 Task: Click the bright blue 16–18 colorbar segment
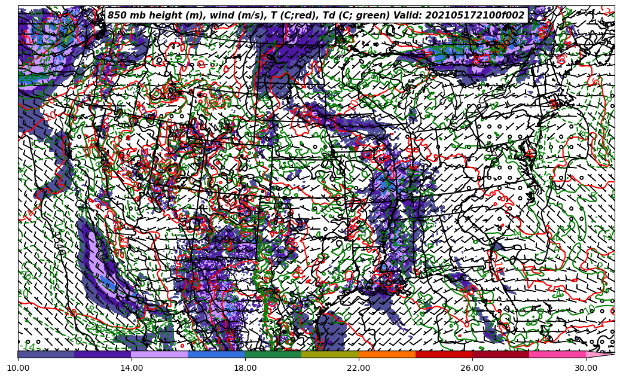click(216, 355)
